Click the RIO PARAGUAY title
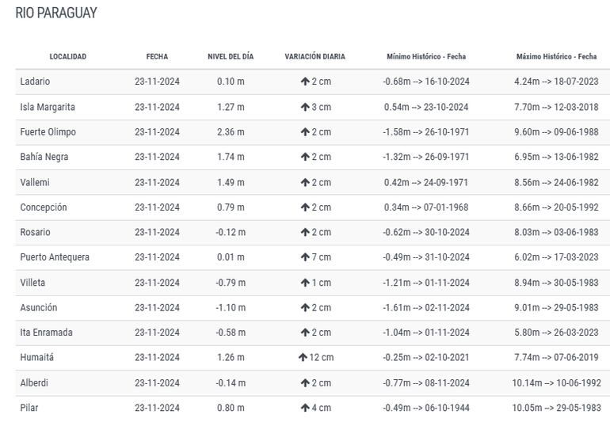The height and width of the screenshot is (422, 610). click(x=56, y=13)
